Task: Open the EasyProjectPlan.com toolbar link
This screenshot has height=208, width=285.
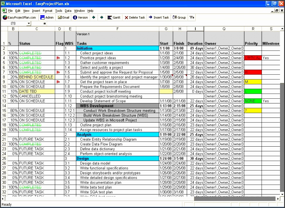Action: point(19,17)
